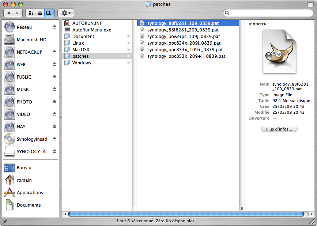317x226 pixels.
Task: Select the Document folder
Action: [97, 36]
